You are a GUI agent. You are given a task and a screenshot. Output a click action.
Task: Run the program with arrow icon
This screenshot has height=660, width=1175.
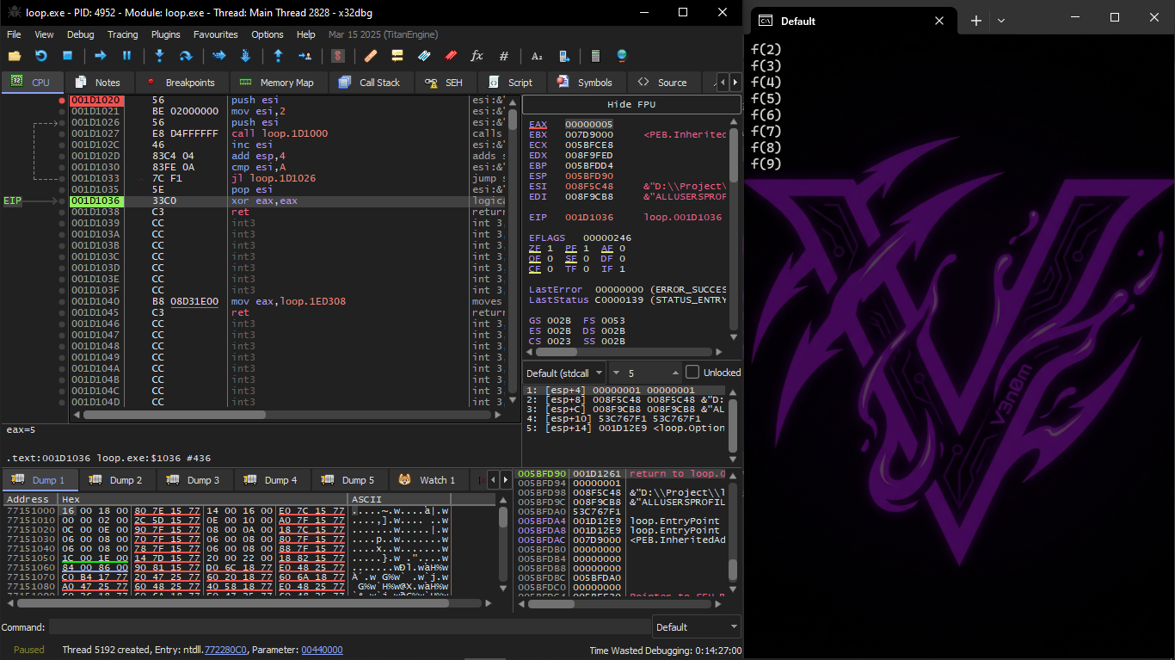(101, 56)
